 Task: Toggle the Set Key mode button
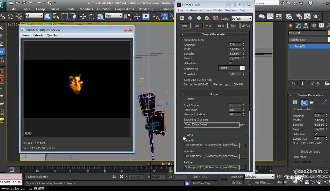click(x=237, y=182)
